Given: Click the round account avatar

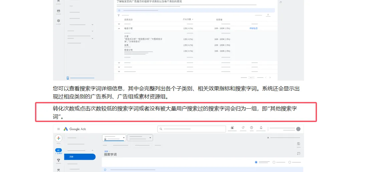Looking at the screenshot, I should [x=298, y=129].
